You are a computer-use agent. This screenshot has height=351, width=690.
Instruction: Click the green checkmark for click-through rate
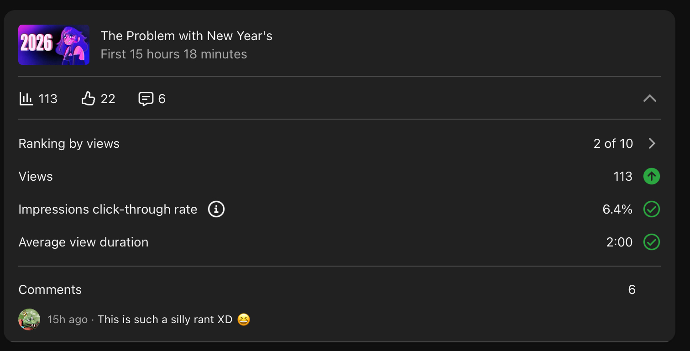pyautogui.click(x=651, y=209)
